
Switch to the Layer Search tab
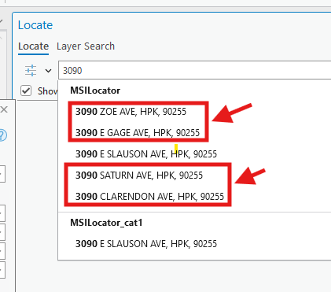[x=86, y=46]
